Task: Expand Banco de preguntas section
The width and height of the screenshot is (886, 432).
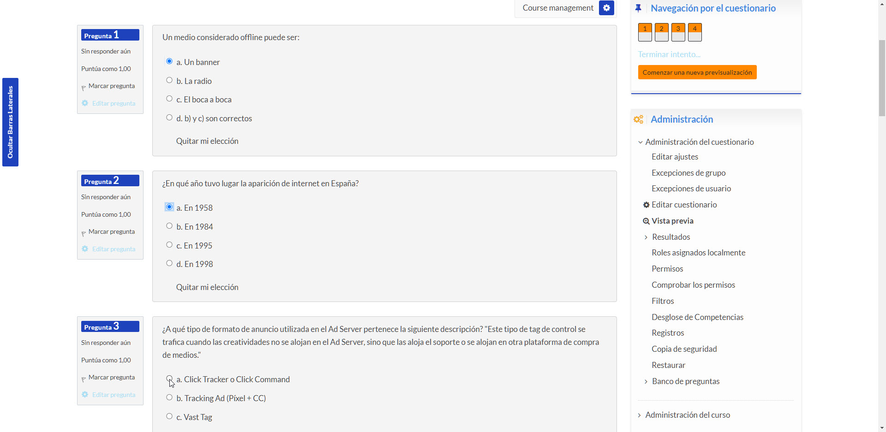Action: coord(646,382)
